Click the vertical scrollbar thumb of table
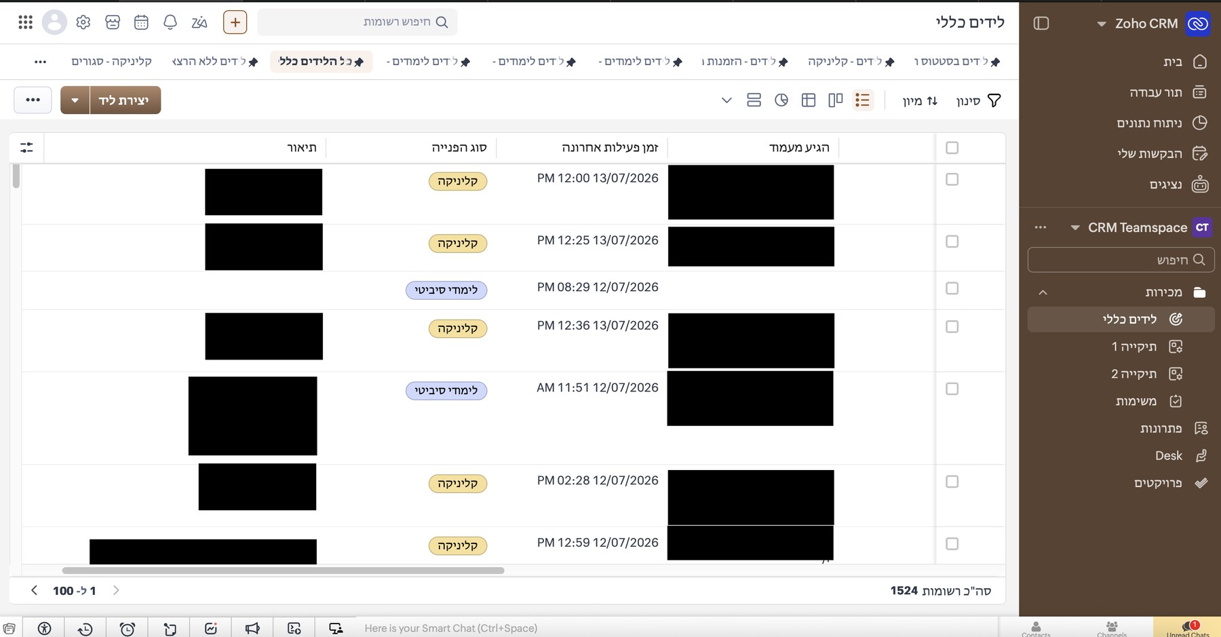Image resolution: width=1221 pixels, height=637 pixels. click(x=16, y=176)
